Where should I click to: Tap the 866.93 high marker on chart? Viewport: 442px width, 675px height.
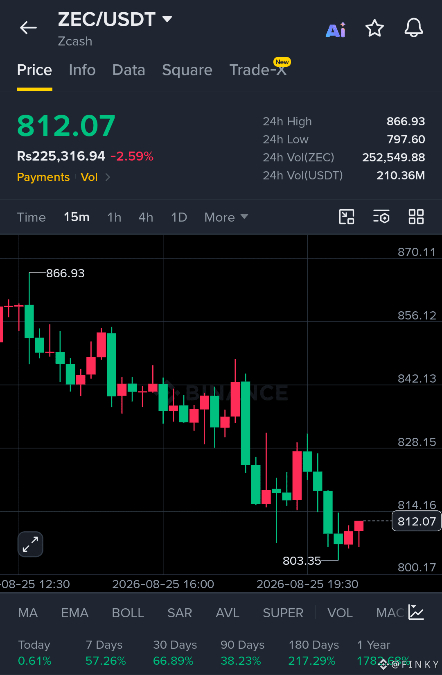[65, 273]
